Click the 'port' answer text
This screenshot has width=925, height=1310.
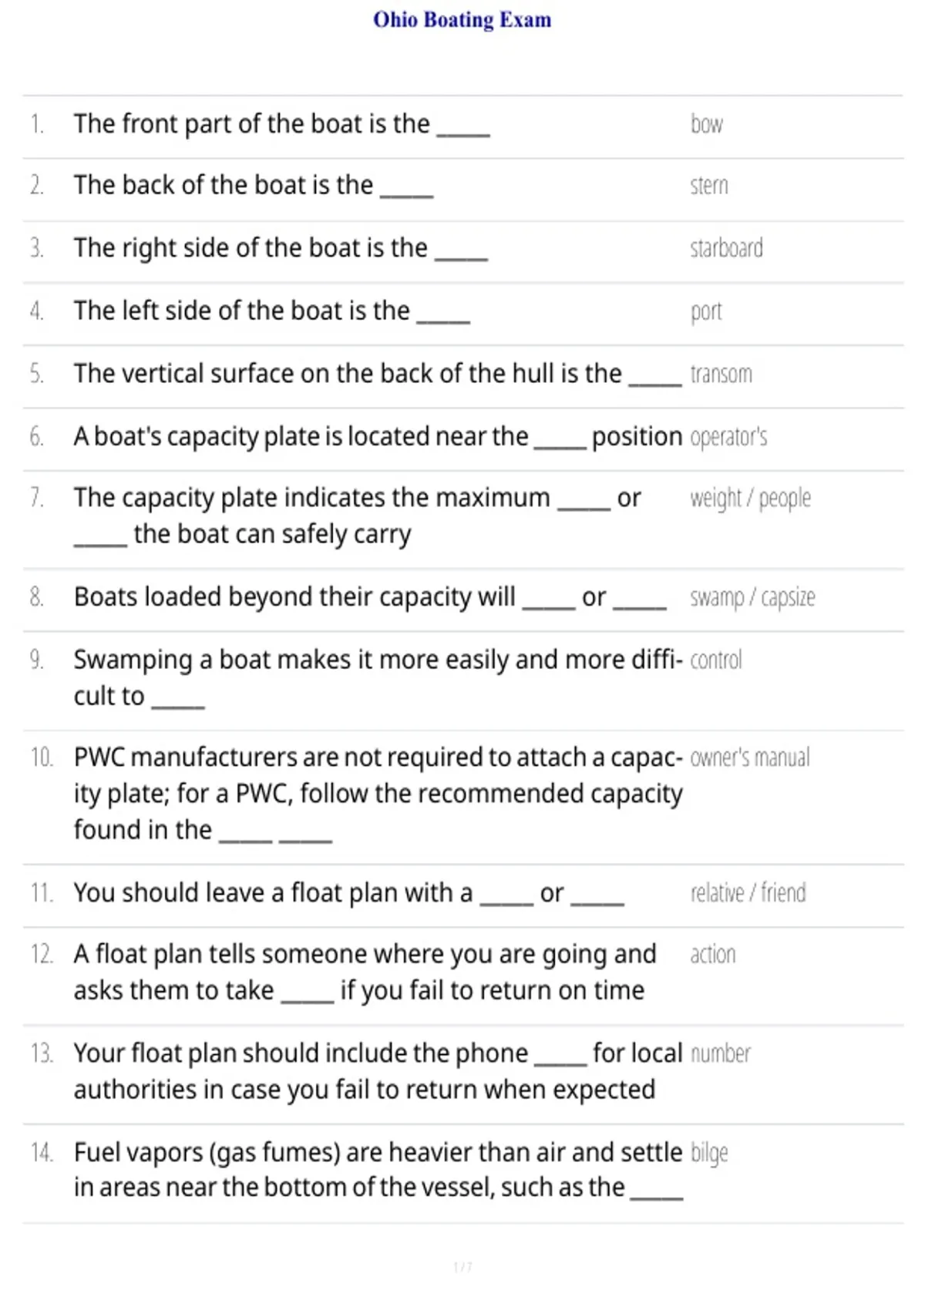(706, 312)
